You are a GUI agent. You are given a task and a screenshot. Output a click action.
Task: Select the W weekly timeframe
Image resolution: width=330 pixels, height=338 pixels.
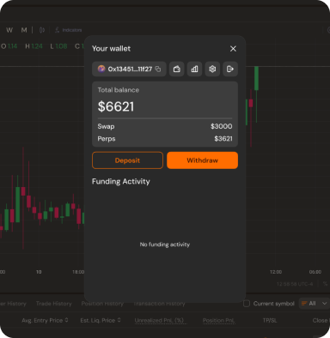coord(9,30)
